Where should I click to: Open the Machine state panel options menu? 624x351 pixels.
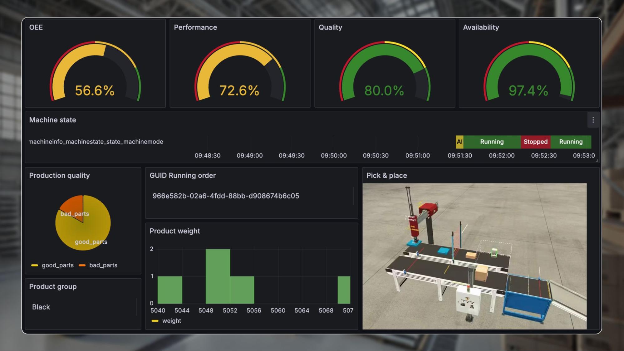[593, 120]
